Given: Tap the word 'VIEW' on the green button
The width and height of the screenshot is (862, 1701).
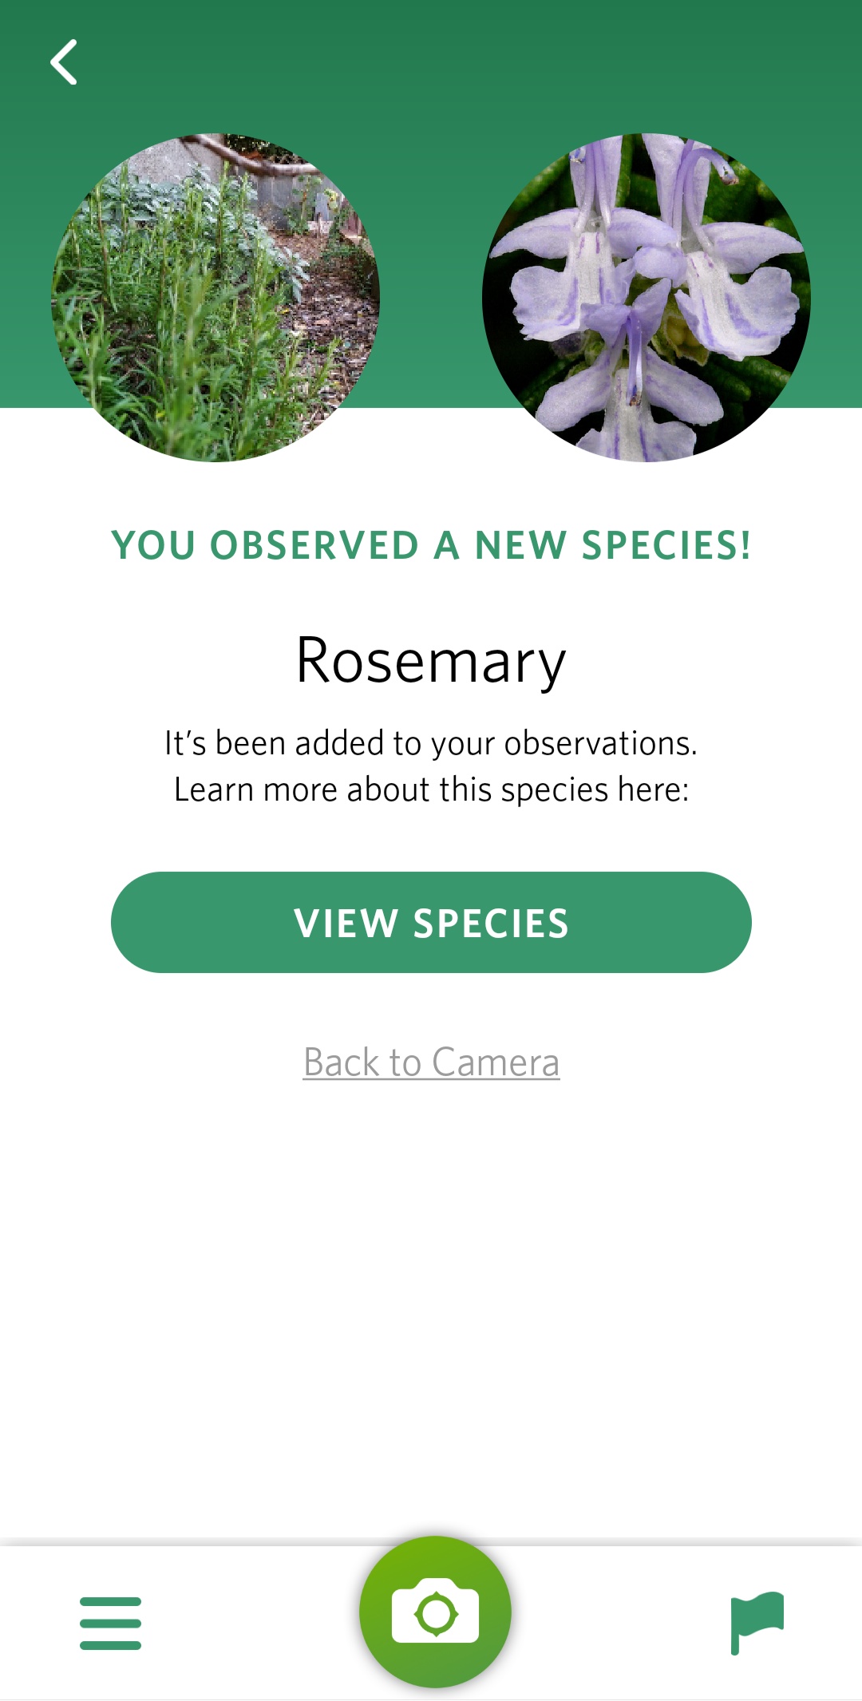Looking at the screenshot, I should [x=346, y=924].
